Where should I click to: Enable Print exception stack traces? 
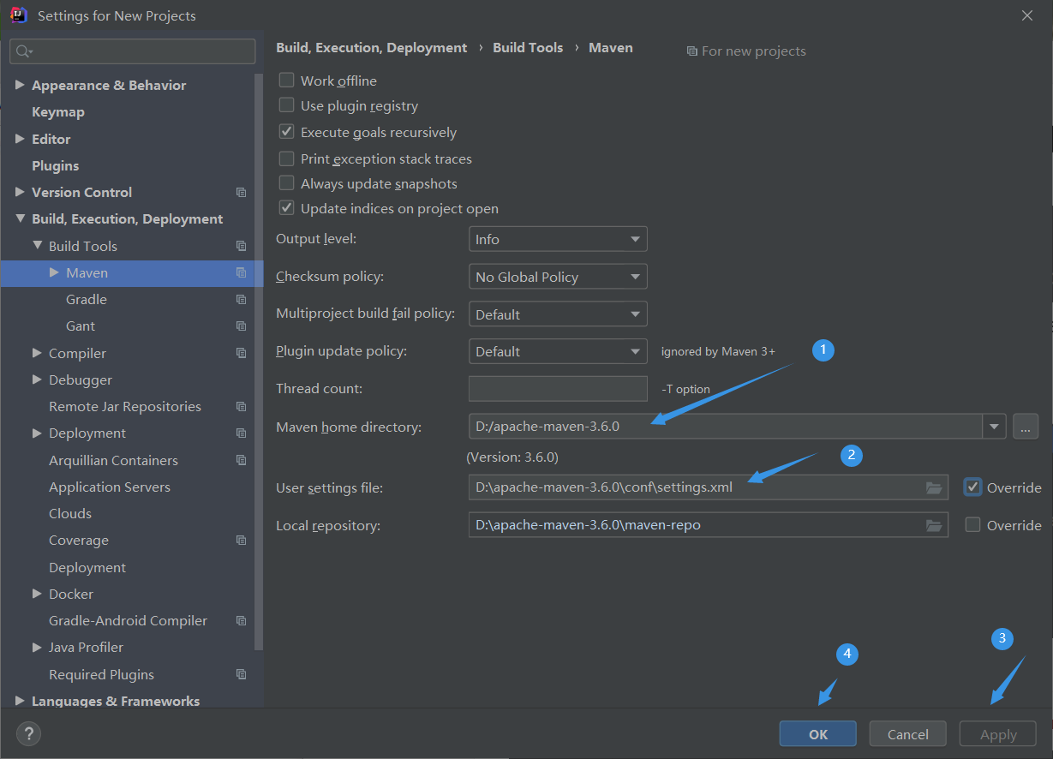pos(287,159)
